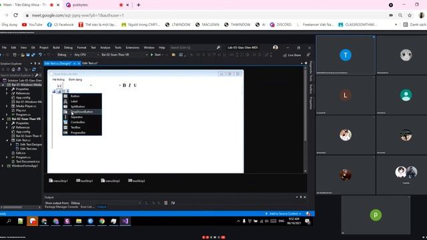This screenshot has height=240, width=427.
Task: Select the toolStrip2 component in the tray
Action: tap(136, 181)
